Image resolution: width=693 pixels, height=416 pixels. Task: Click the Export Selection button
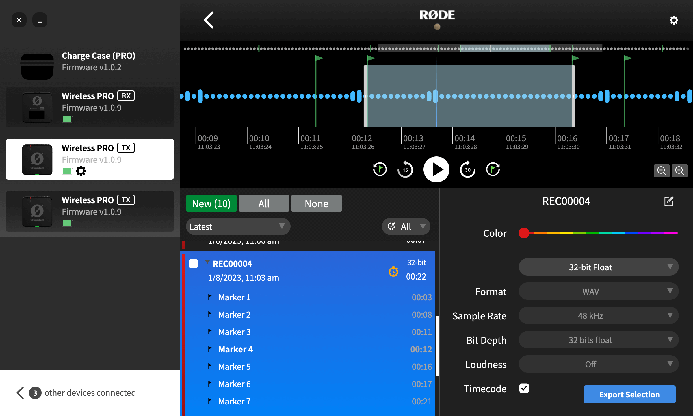click(x=629, y=394)
